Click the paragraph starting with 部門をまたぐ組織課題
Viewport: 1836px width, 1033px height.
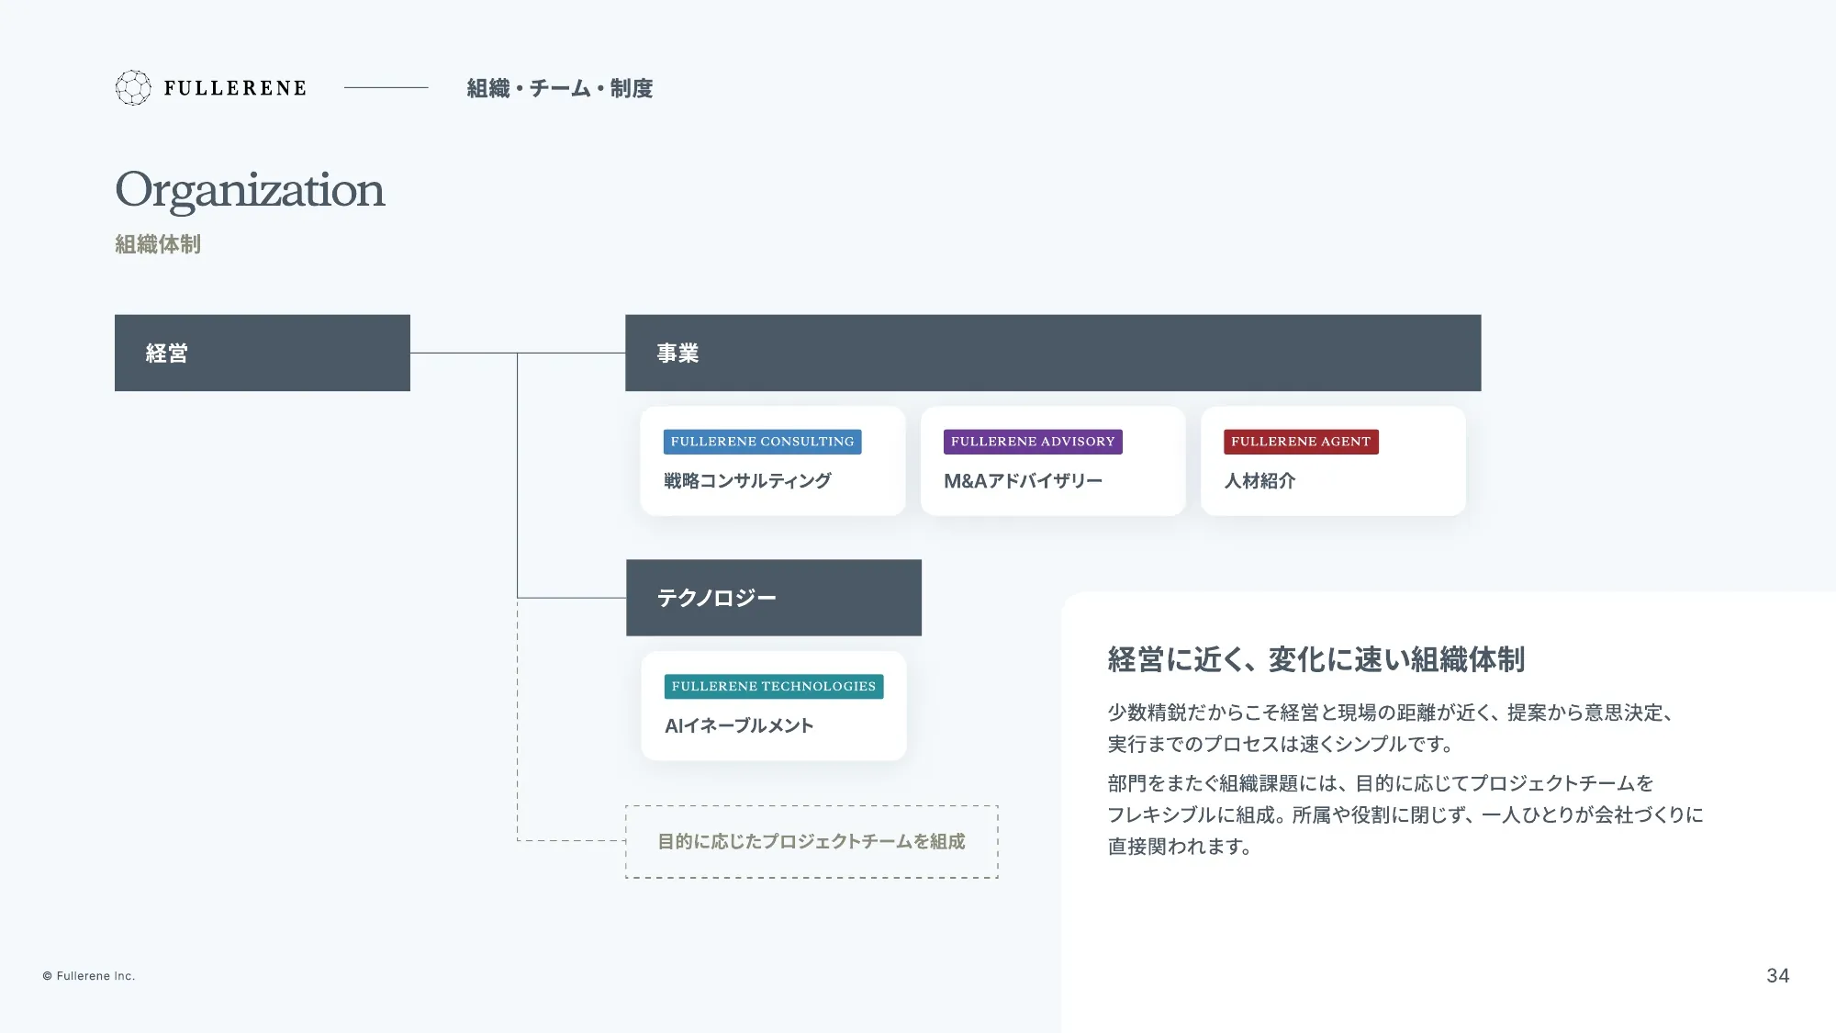click(x=1405, y=814)
